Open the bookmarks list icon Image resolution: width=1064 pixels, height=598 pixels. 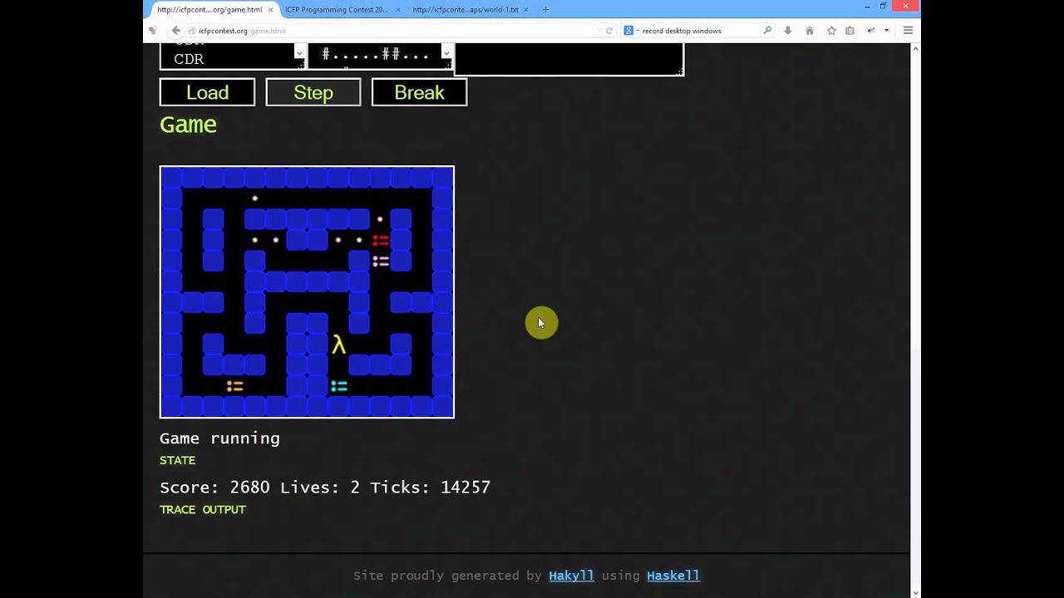click(850, 31)
